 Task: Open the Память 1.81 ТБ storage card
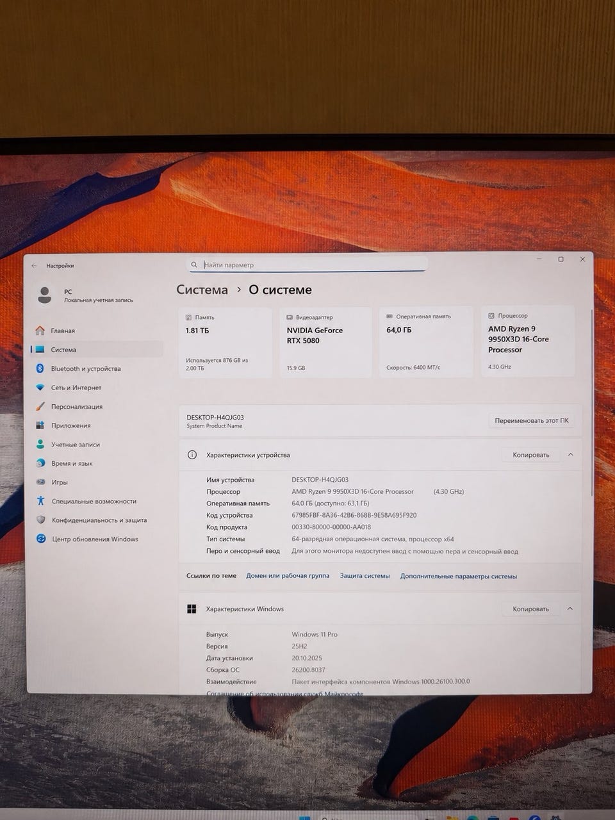tap(225, 343)
